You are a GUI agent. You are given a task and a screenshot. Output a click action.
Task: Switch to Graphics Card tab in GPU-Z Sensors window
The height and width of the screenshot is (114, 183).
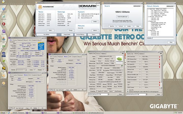[x=130, y=54]
